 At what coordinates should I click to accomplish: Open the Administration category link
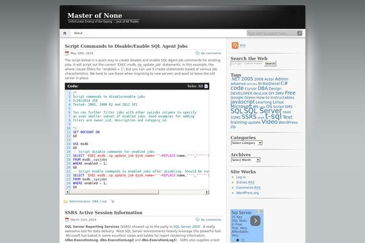point(80,201)
